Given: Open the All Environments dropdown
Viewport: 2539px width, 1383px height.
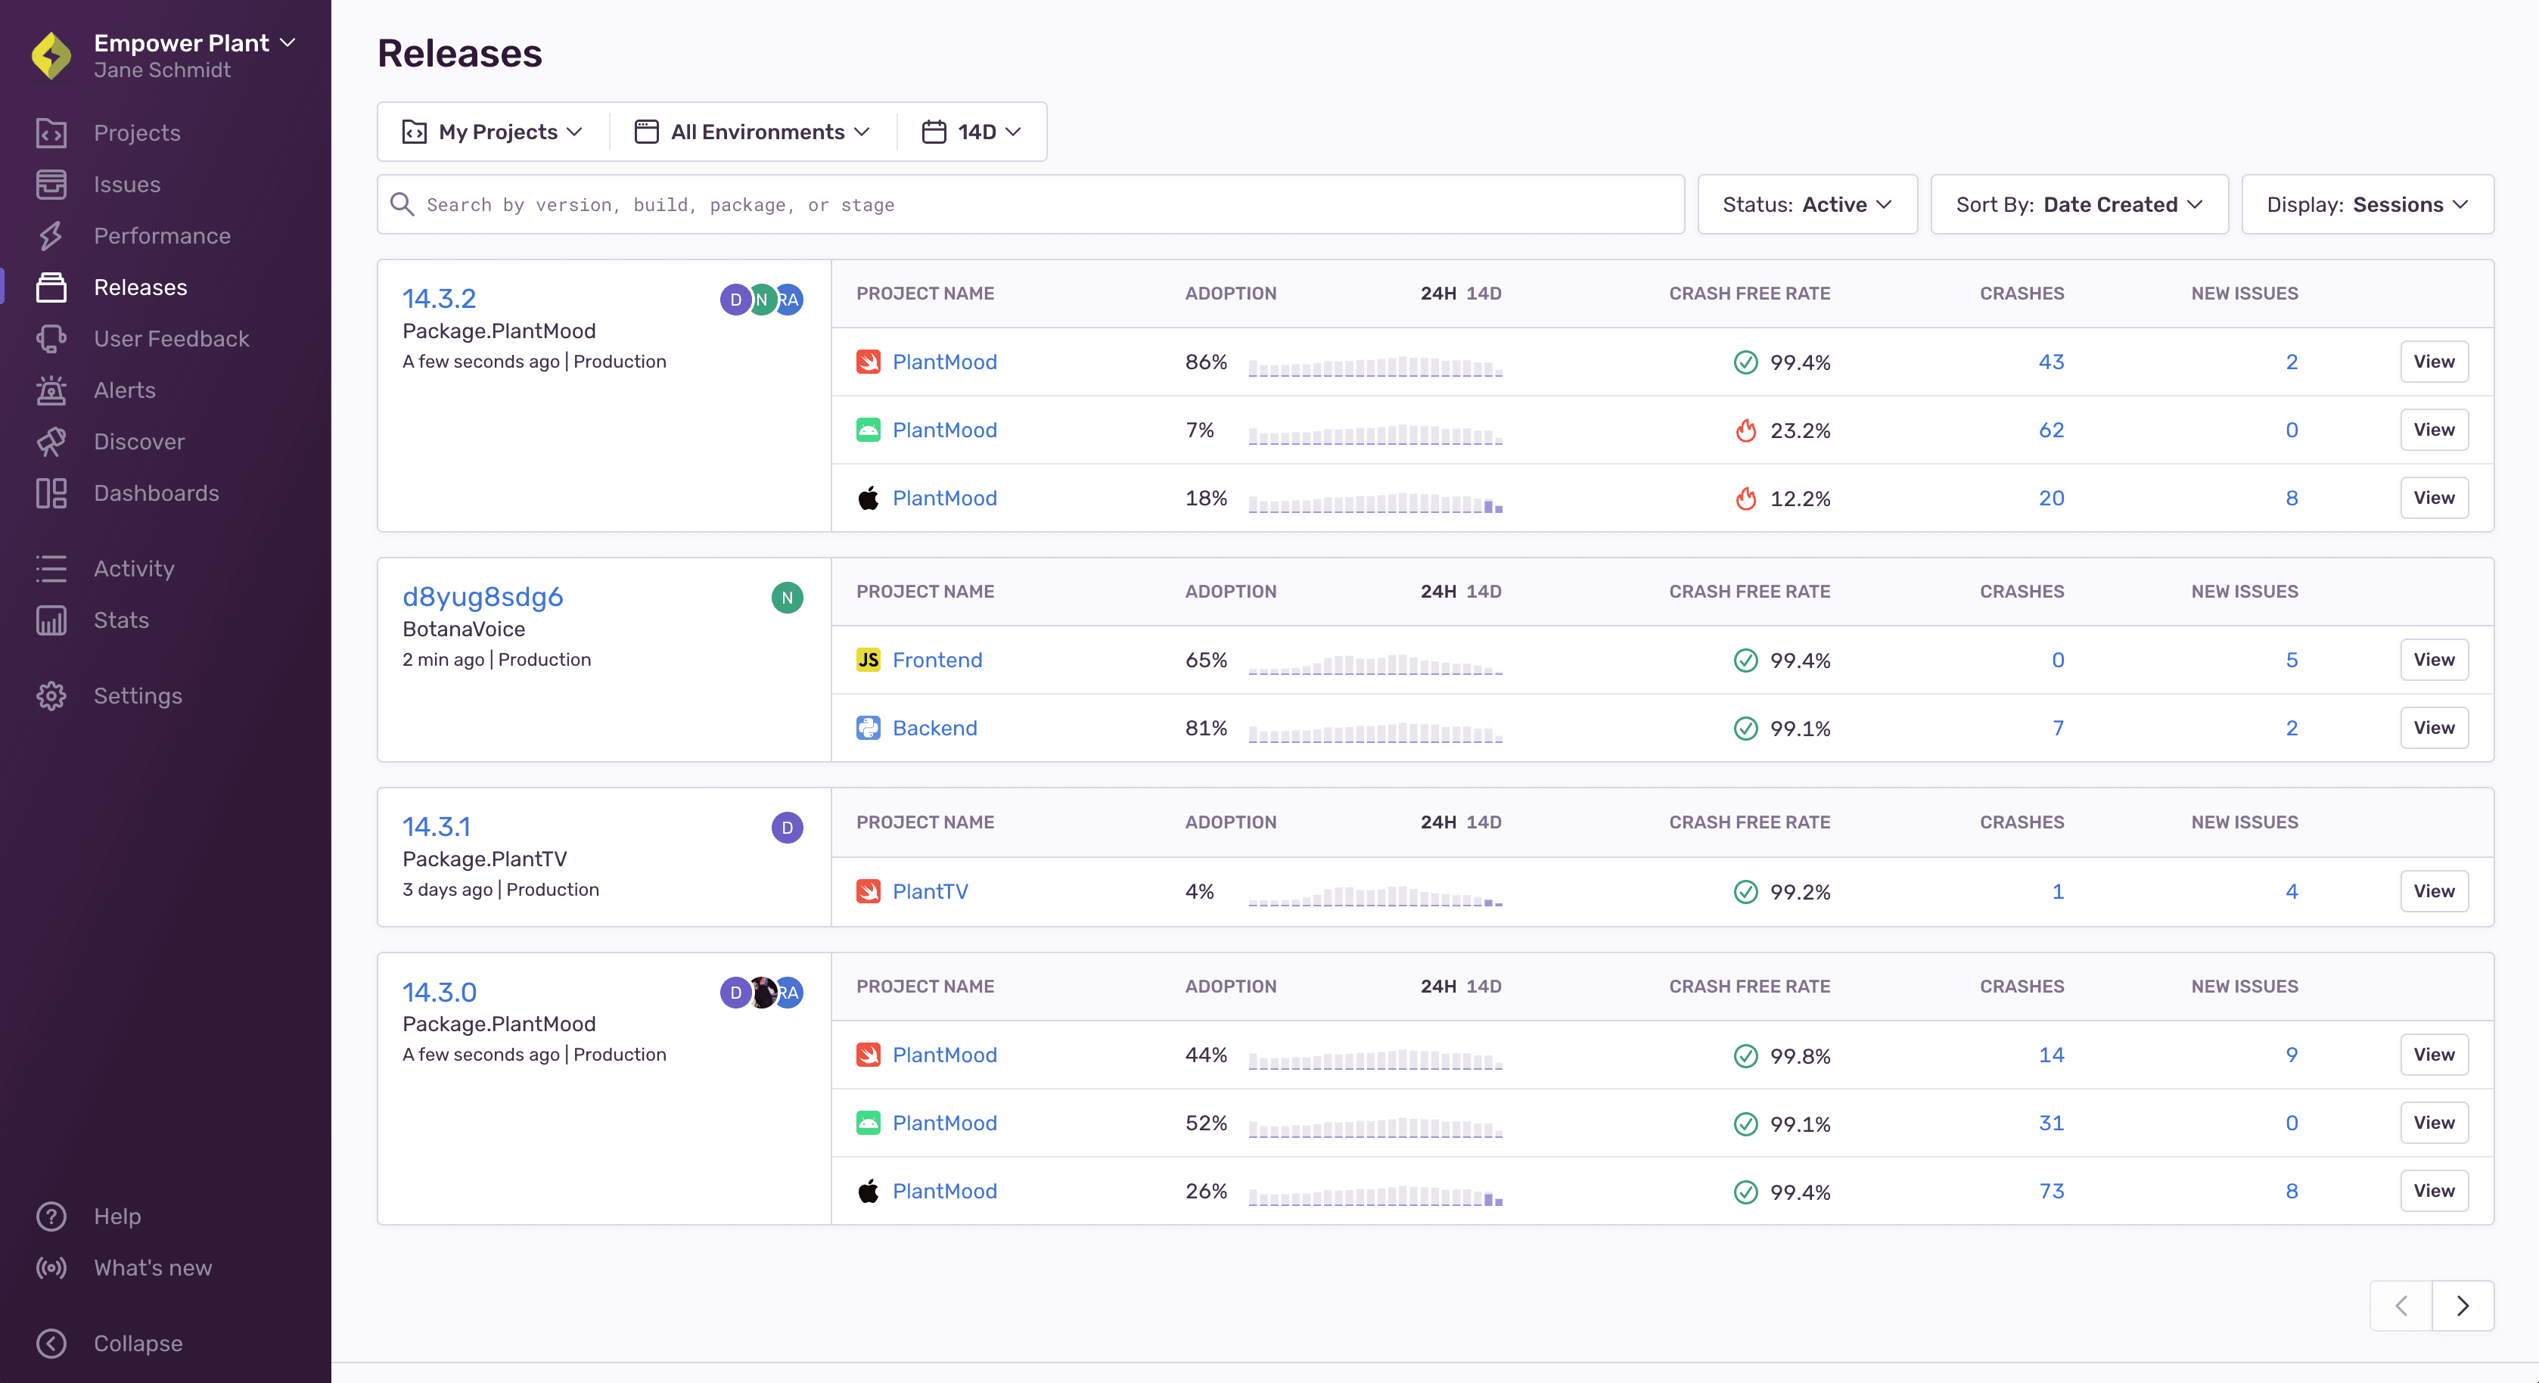Looking at the screenshot, I should tap(756, 131).
